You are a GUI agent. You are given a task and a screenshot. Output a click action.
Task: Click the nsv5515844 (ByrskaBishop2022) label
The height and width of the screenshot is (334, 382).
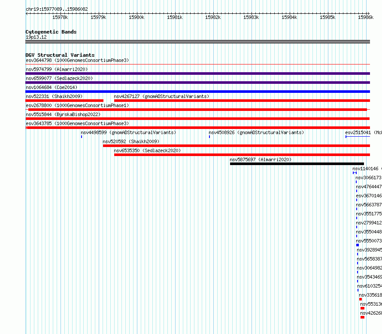[63, 114]
